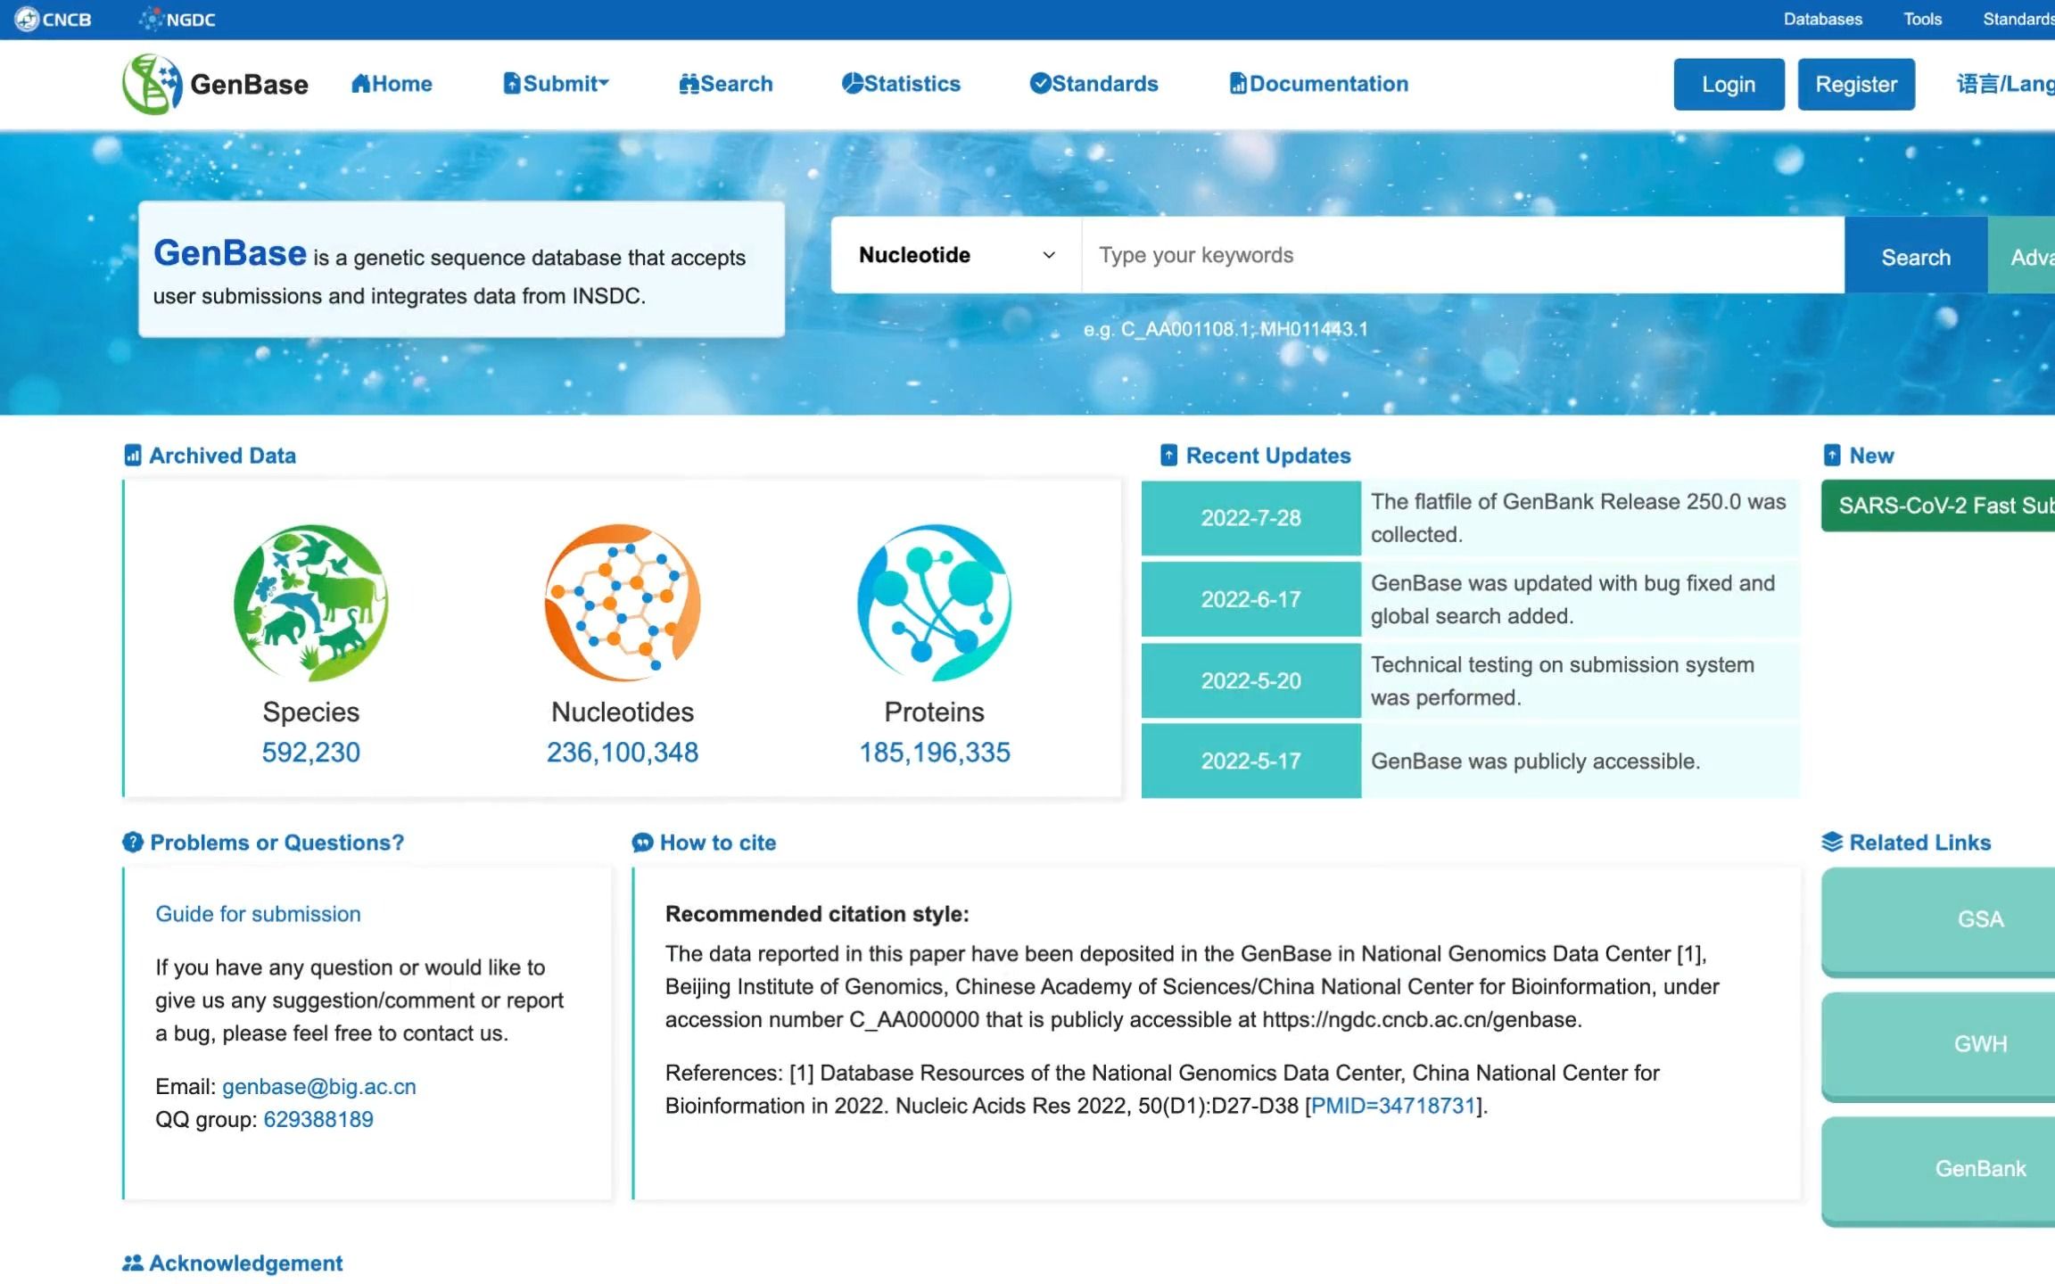This screenshot has width=2055, height=1284.
Task: Open the GenBank related link
Action: [x=1938, y=1170]
